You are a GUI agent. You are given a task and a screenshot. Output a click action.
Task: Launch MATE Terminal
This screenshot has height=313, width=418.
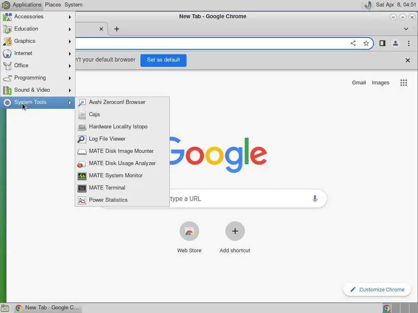tap(122, 188)
